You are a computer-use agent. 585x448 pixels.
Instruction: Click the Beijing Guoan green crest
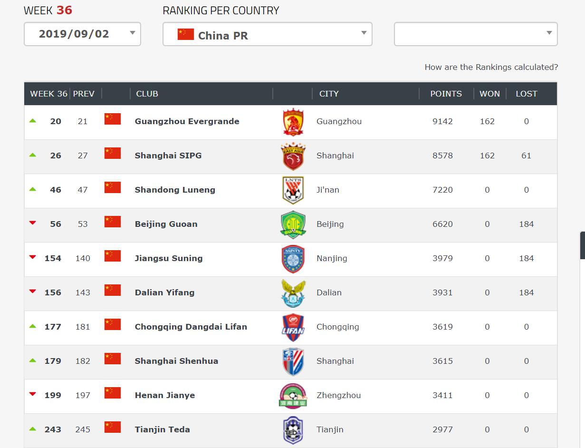pyautogui.click(x=293, y=224)
